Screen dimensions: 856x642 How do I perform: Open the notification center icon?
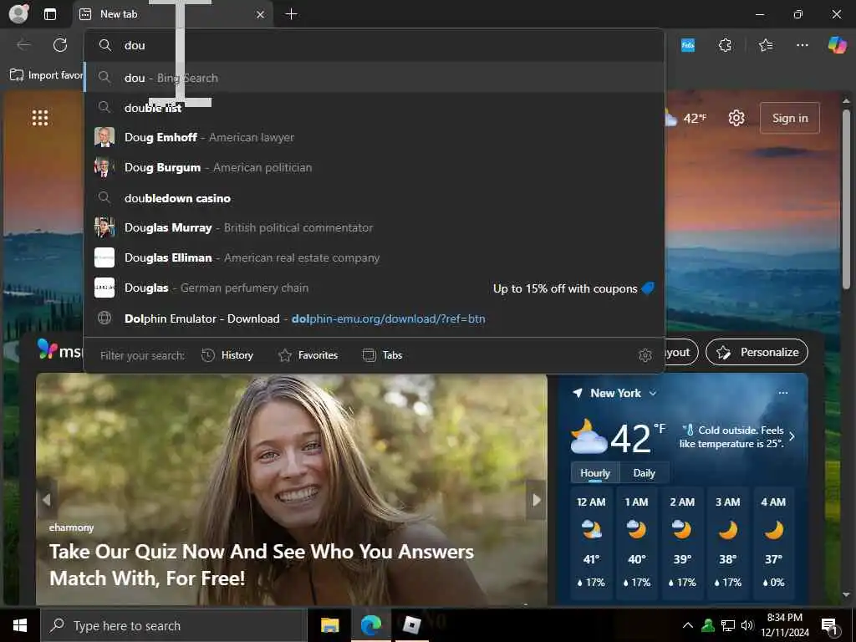pyautogui.click(x=829, y=626)
